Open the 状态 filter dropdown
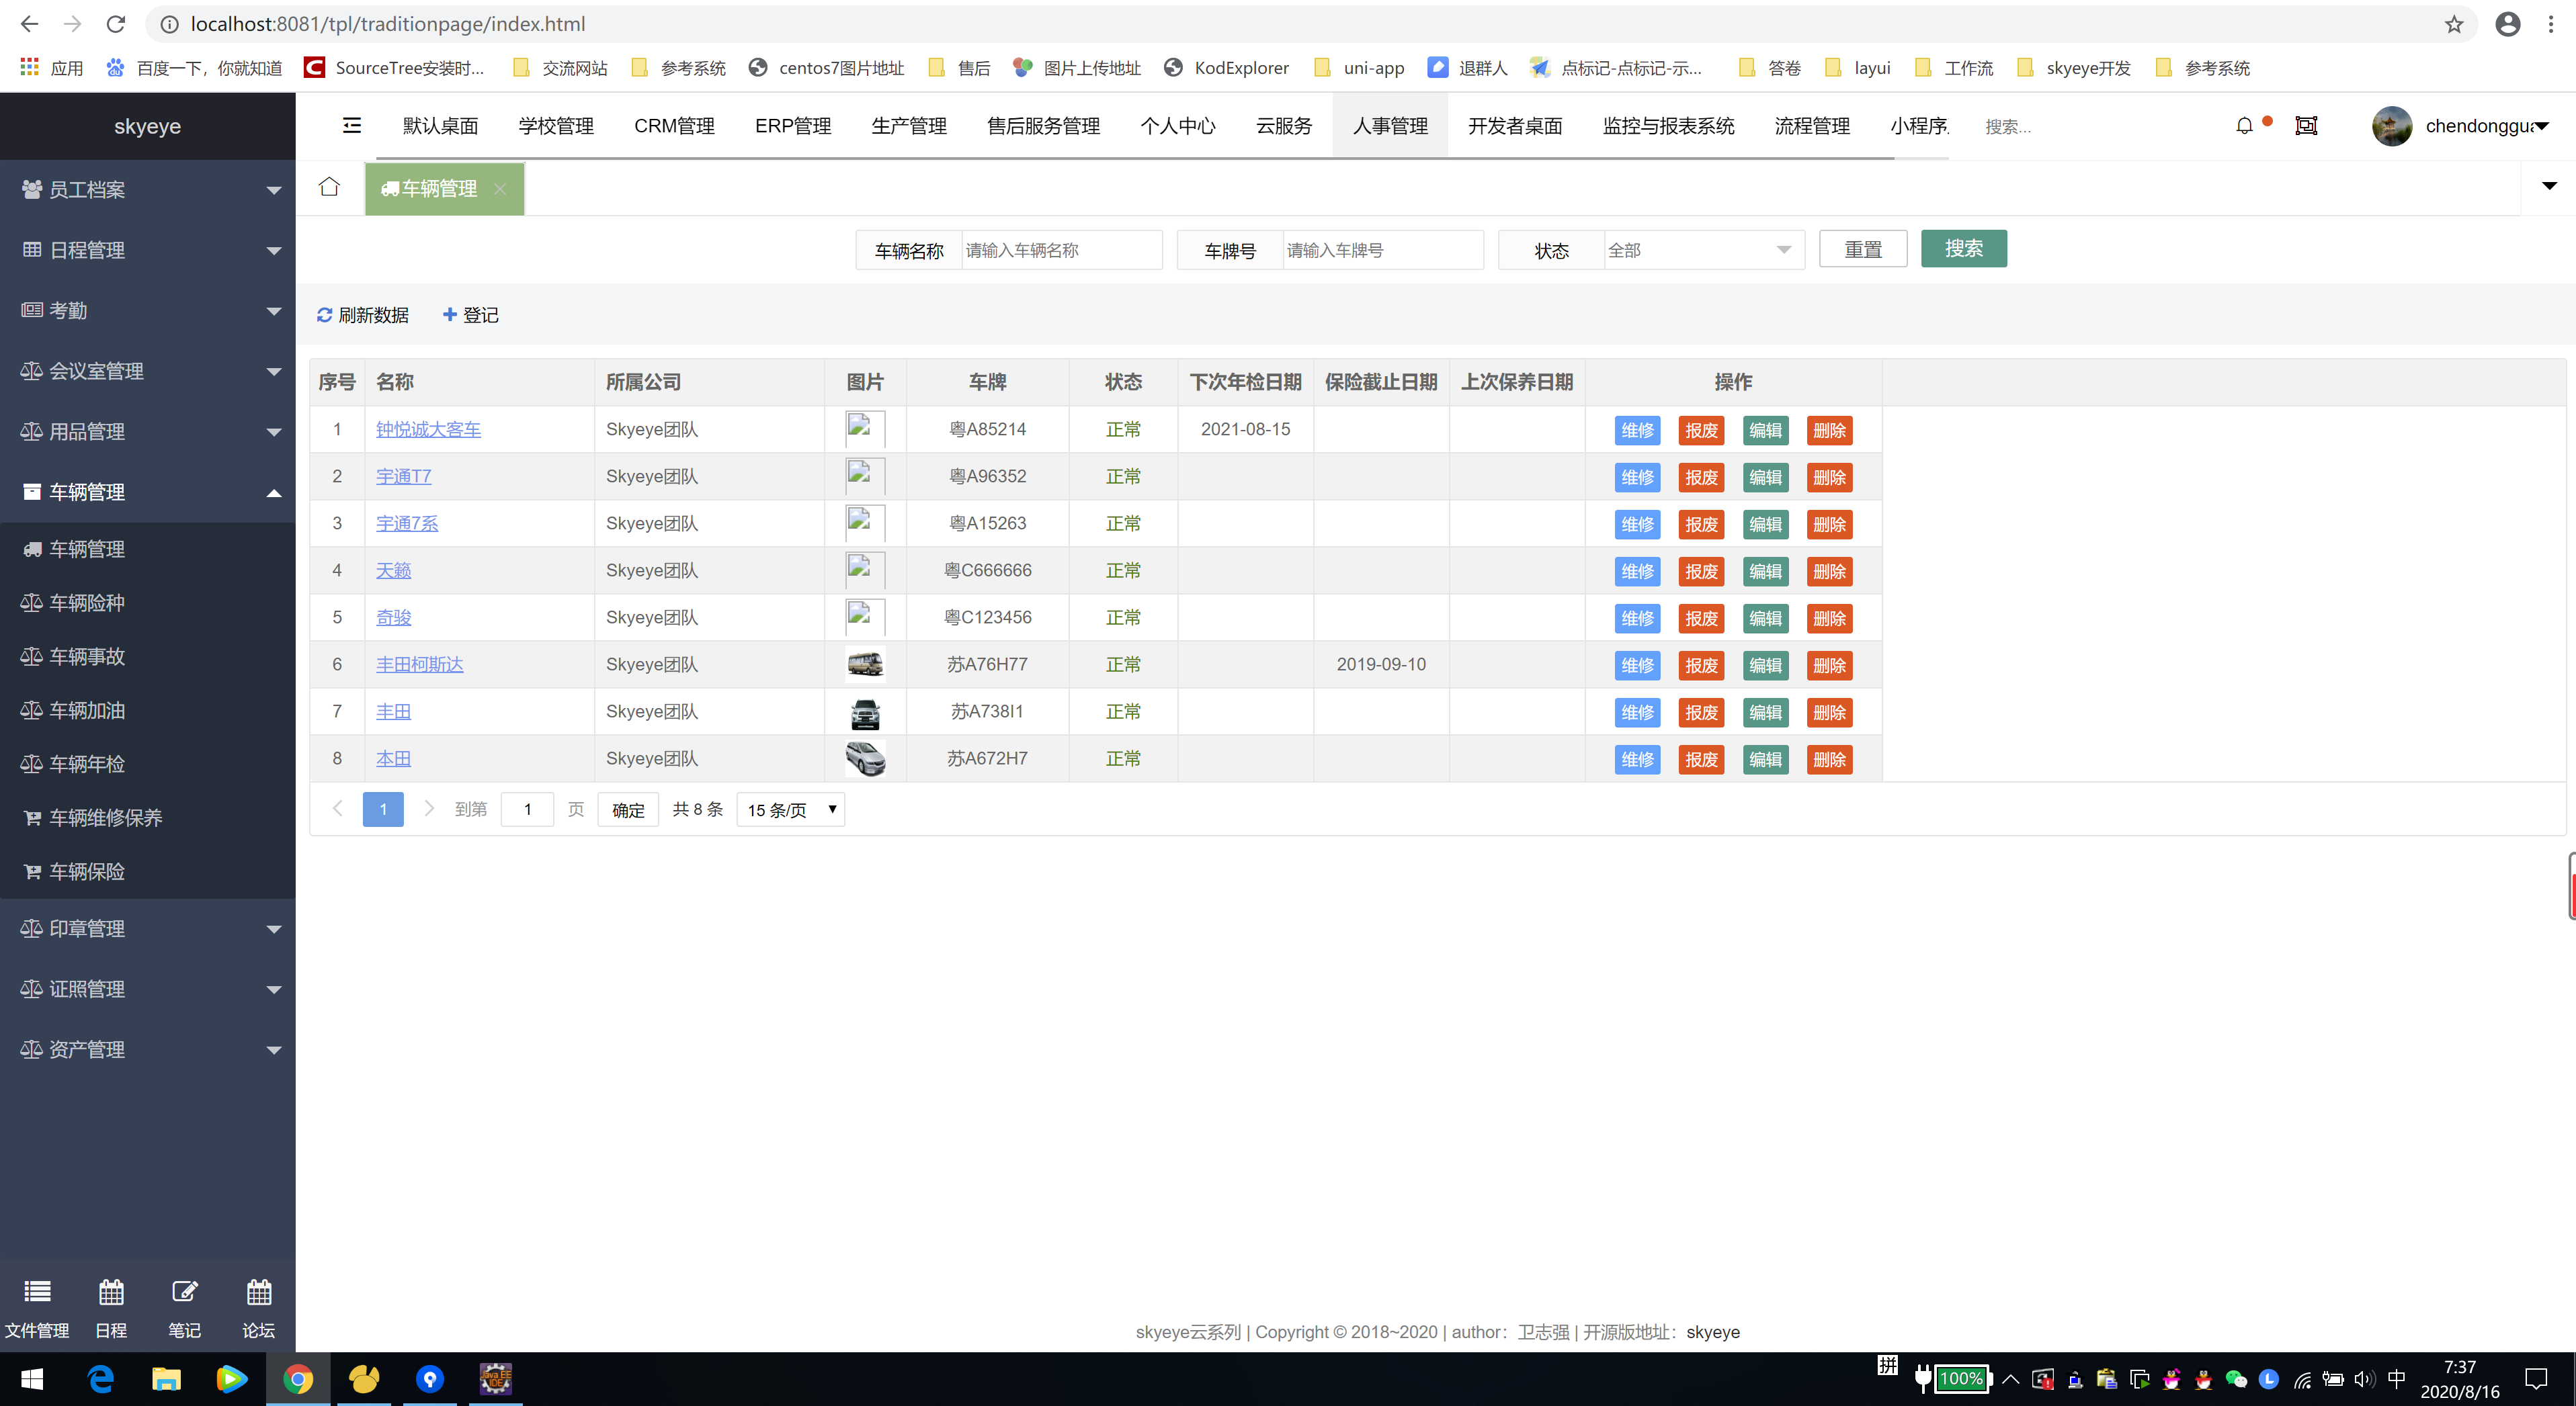 click(1700, 250)
